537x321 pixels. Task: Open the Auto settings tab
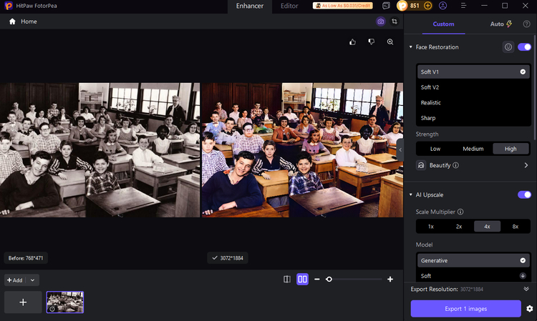tap(500, 24)
